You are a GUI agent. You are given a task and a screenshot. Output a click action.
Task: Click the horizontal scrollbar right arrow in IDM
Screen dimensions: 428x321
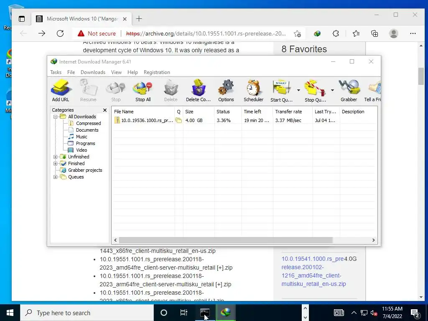pyautogui.click(x=373, y=240)
